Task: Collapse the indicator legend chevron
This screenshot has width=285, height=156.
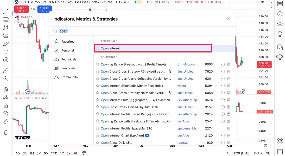Action: (17, 22)
